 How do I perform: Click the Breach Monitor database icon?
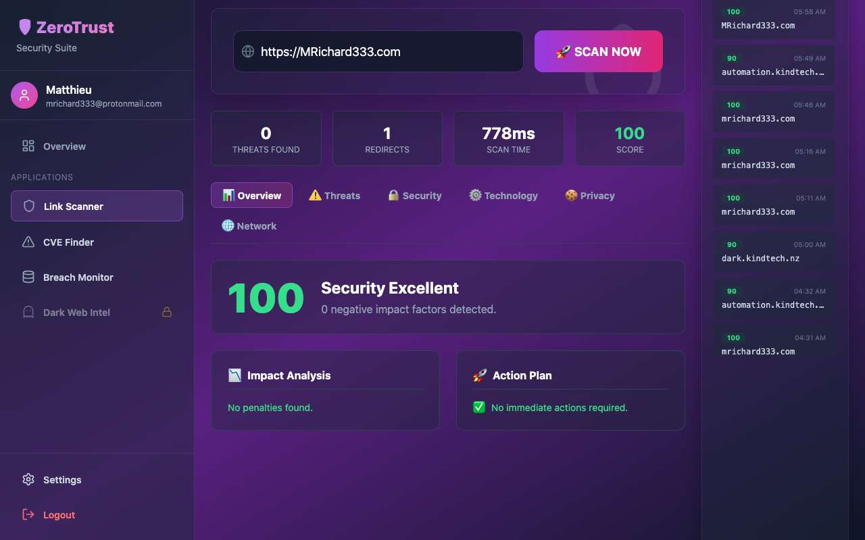(28, 277)
